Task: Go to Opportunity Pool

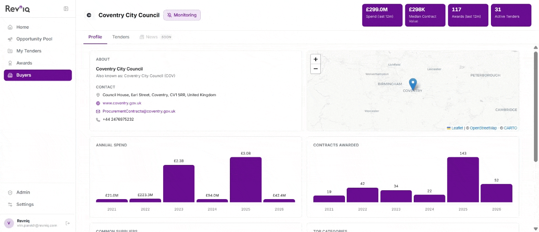Action: click(38, 39)
